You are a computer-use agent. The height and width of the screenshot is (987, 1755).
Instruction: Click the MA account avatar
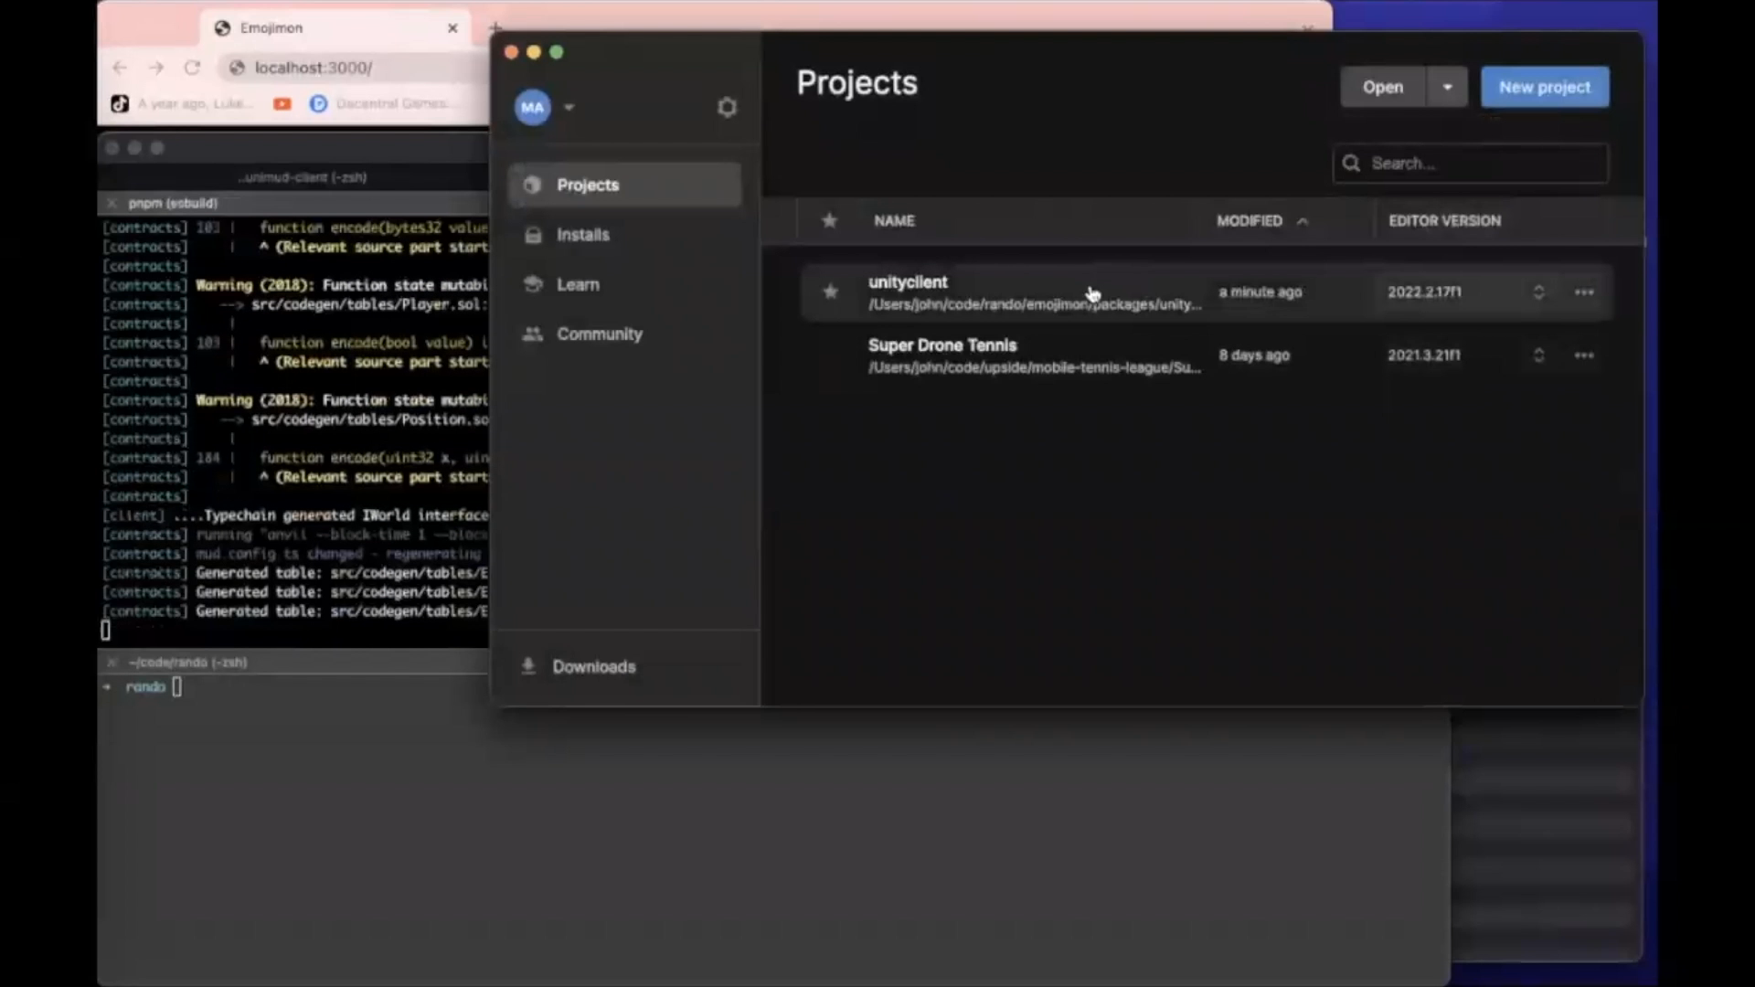(x=533, y=108)
